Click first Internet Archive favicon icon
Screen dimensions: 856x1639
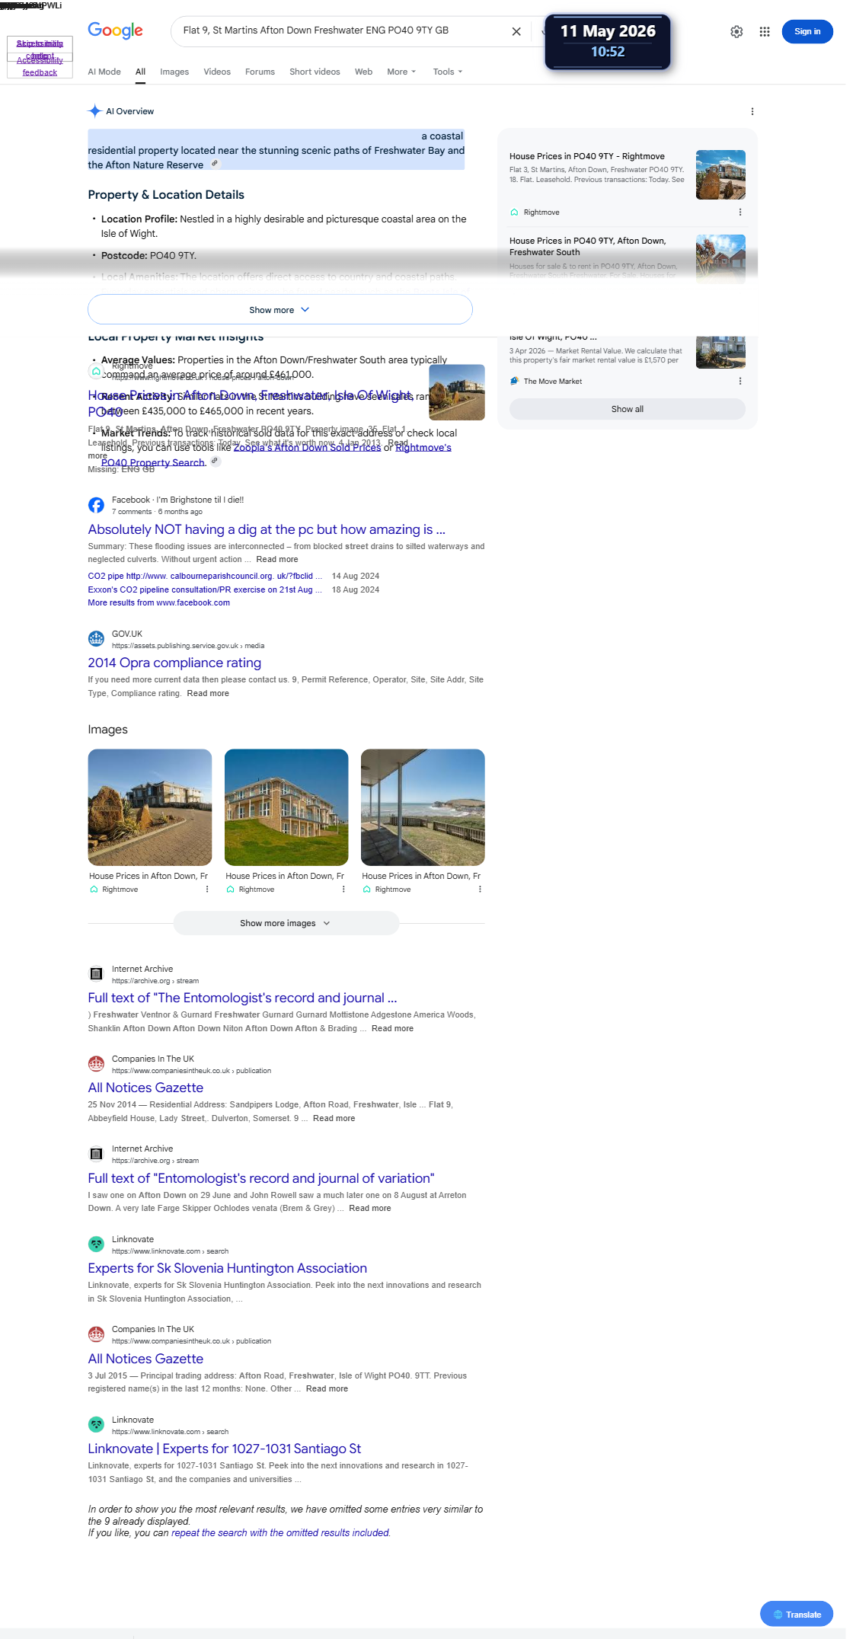pos(96,974)
